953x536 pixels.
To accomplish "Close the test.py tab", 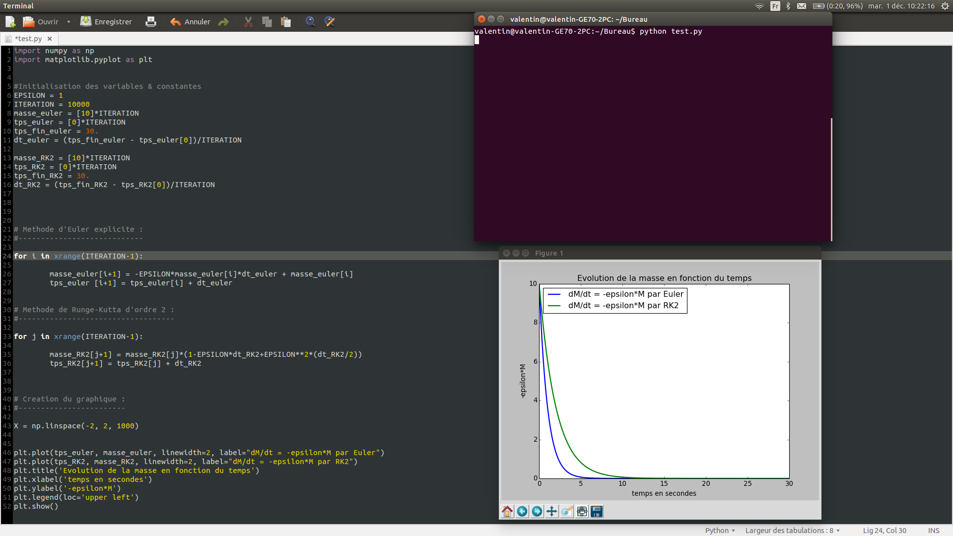I will pos(50,39).
